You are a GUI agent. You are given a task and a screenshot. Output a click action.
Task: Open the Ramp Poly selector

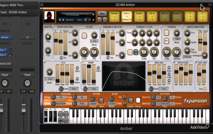(x=94, y=89)
